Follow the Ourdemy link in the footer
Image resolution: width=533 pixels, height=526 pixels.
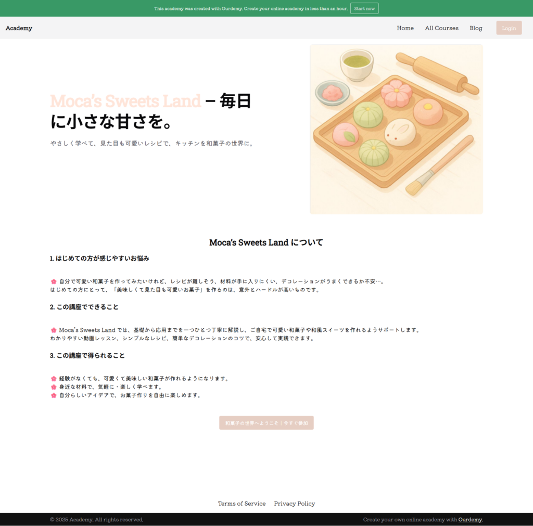click(470, 520)
